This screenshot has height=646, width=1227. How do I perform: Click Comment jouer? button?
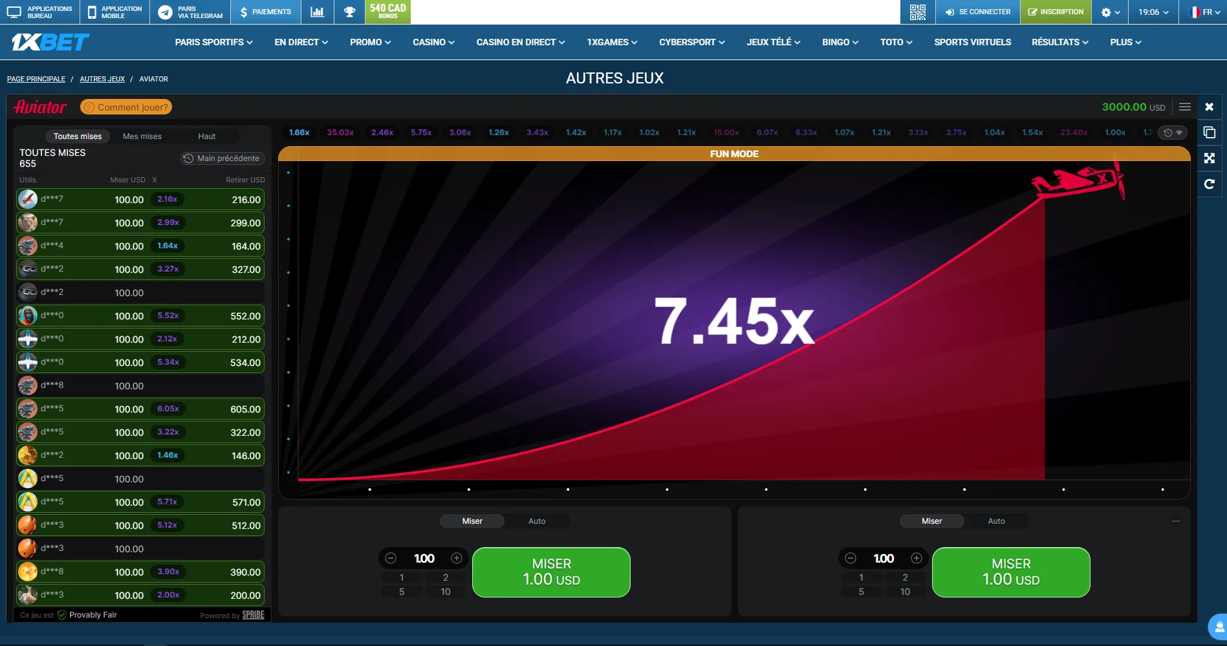point(126,107)
